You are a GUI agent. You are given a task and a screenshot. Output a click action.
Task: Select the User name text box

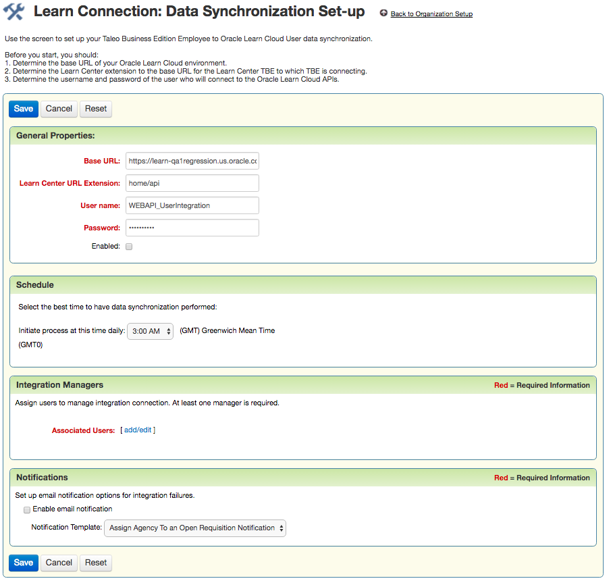(192, 205)
